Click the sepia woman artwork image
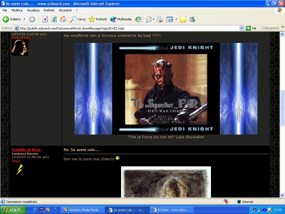Viewport: 285px width, 214px height. (x=166, y=182)
